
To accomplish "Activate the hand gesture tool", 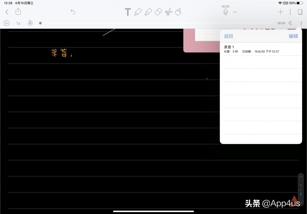I will (x=178, y=12).
